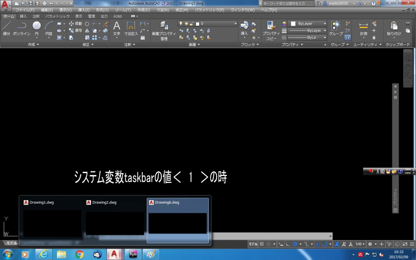Select the ポリライン (Polyline) tool
This screenshot has height=260, width=416.
click(x=22, y=28)
